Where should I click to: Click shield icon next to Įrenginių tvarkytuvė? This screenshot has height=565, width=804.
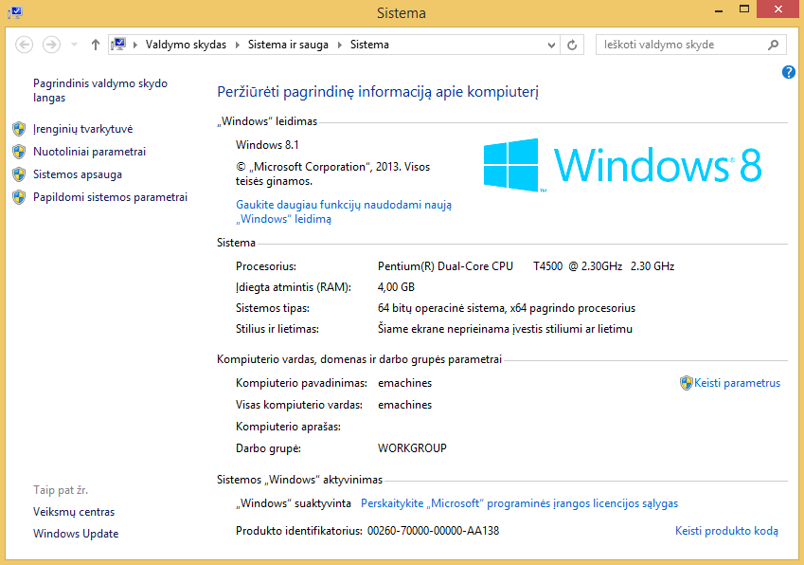[19, 129]
